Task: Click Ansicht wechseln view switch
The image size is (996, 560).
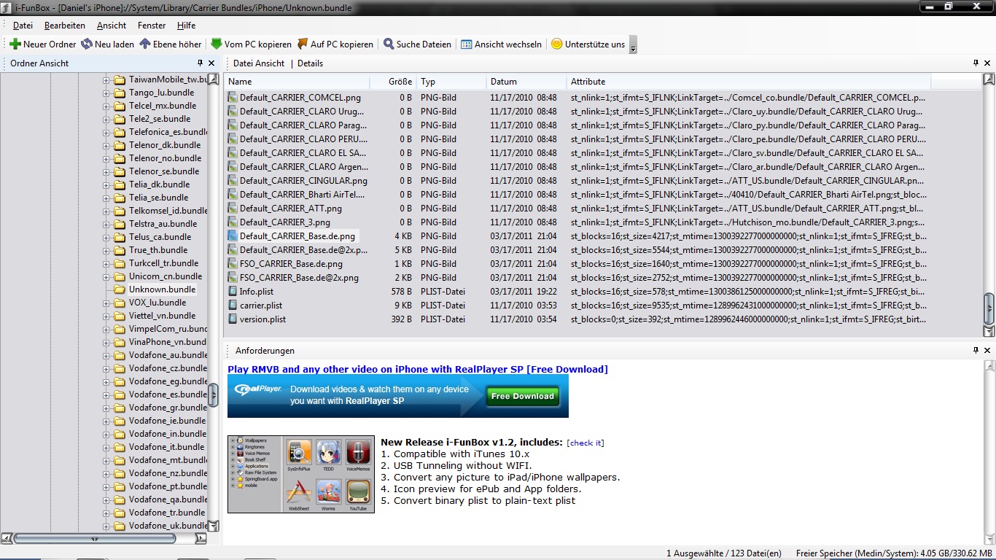Action: tap(501, 44)
